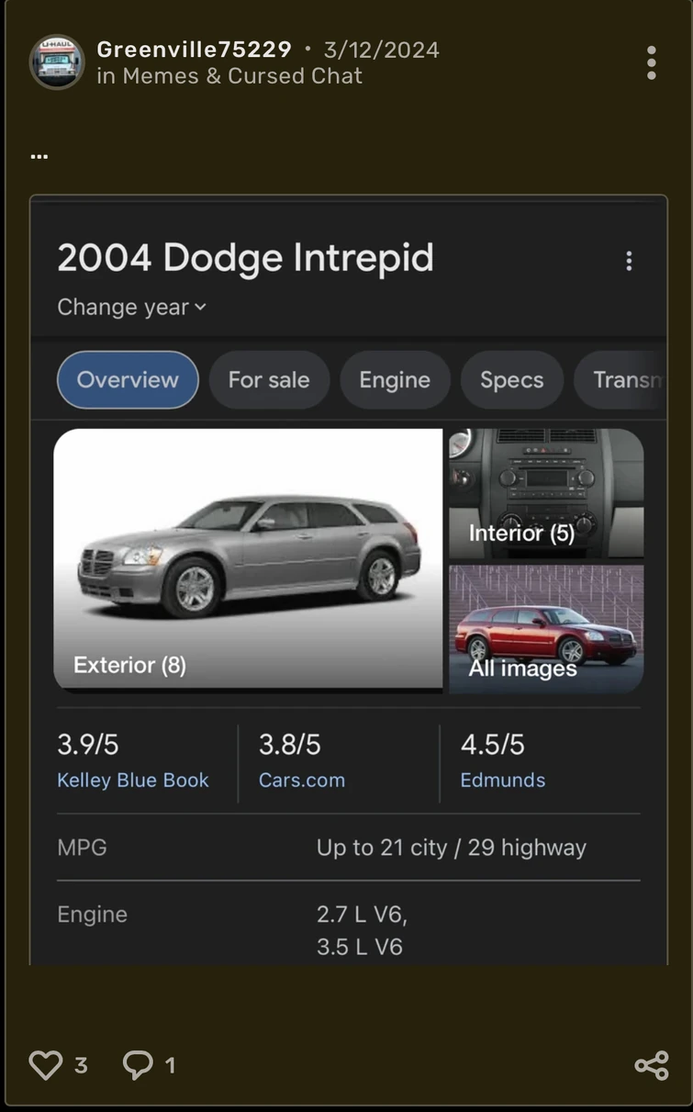Like the post with heart icon
The height and width of the screenshot is (1112, 693).
(45, 1065)
